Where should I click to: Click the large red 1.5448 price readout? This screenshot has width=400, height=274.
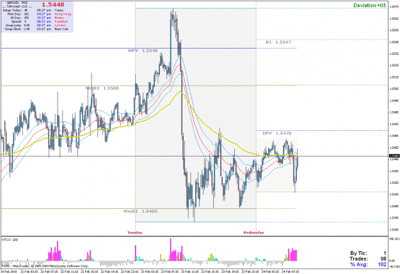(x=53, y=4)
